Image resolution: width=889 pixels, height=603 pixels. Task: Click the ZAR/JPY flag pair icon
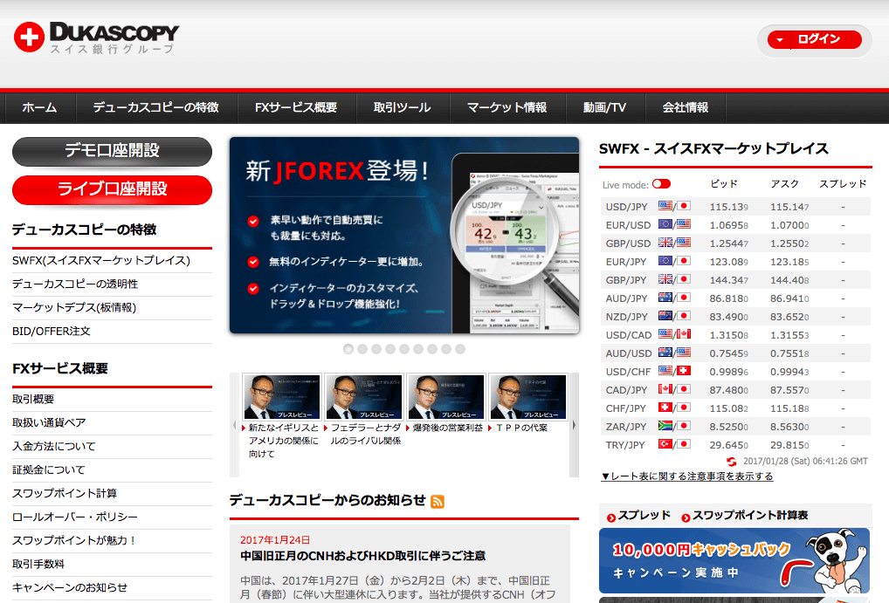pos(674,426)
